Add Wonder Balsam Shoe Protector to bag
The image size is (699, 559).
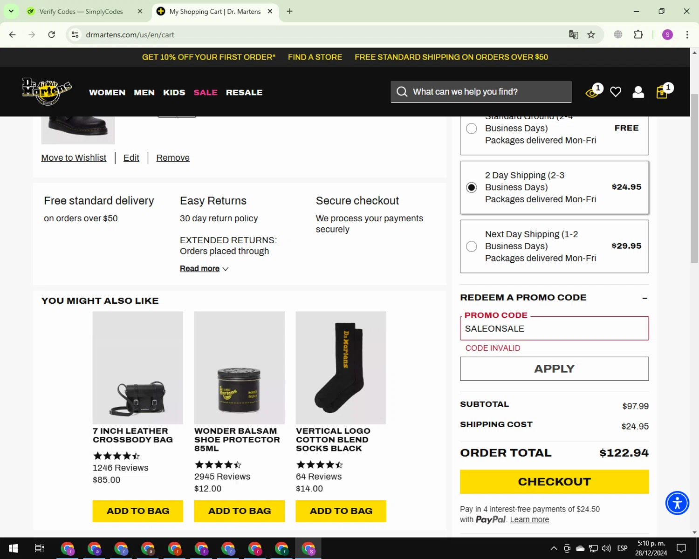coord(240,511)
